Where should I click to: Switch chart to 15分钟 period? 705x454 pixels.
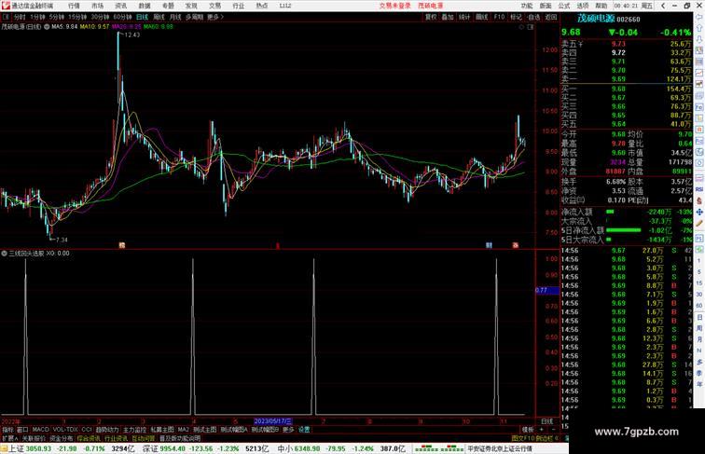[77, 17]
